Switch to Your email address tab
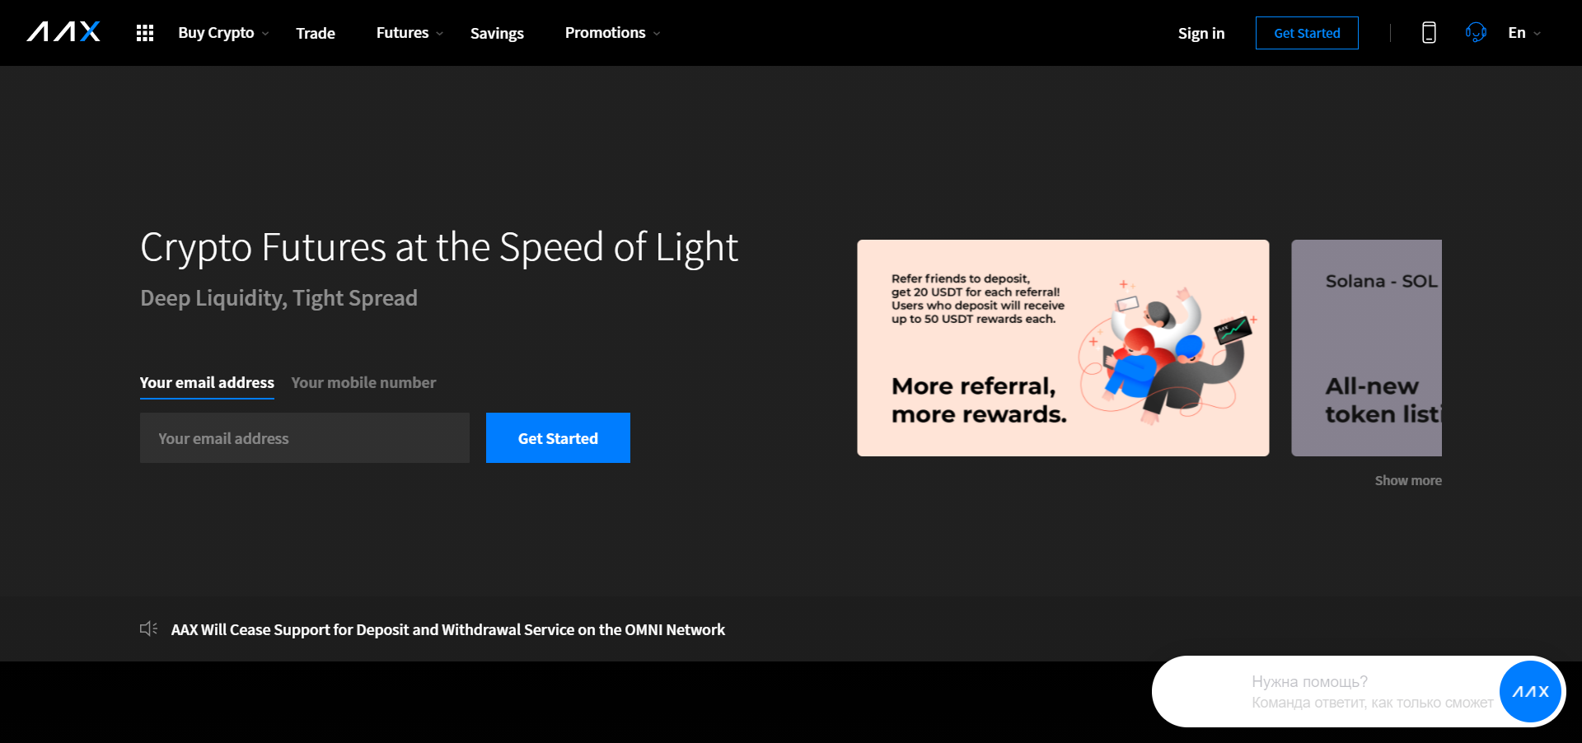Viewport: 1582px width, 743px height. pyautogui.click(x=207, y=383)
